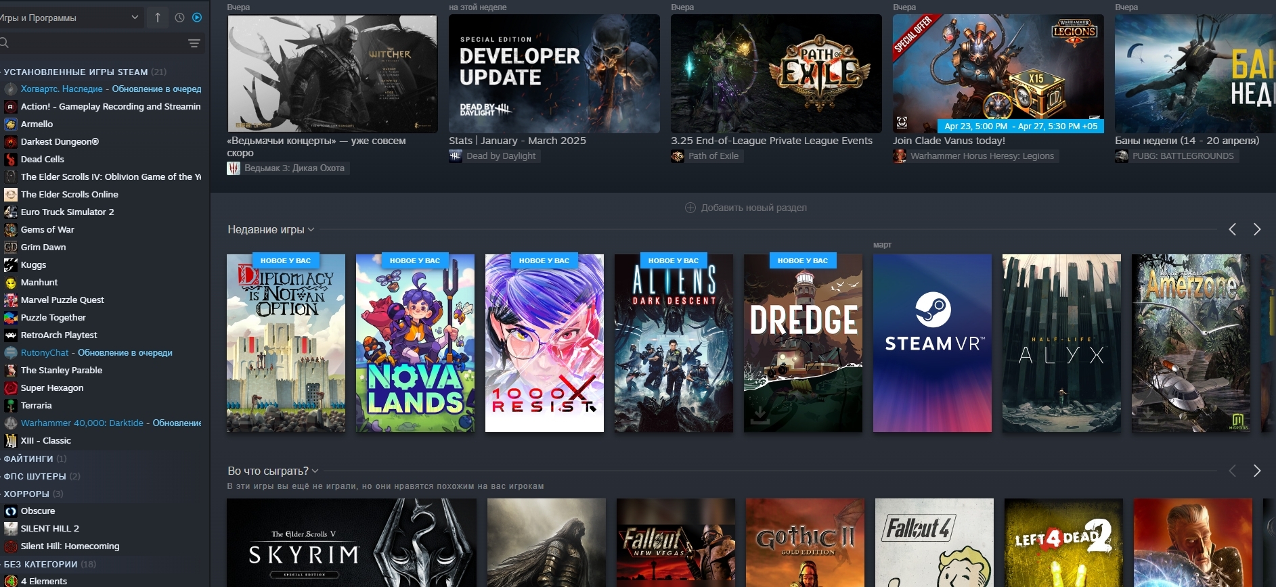This screenshot has height=587, width=1276.
Task: Open the DREDGE game cover
Action: pyautogui.click(x=803, y=344)
